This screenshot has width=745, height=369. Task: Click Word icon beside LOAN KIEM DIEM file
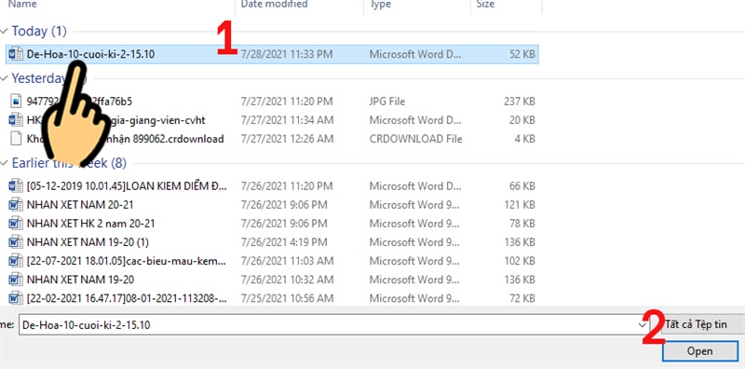pyautogui.click(x=16, y=186)
